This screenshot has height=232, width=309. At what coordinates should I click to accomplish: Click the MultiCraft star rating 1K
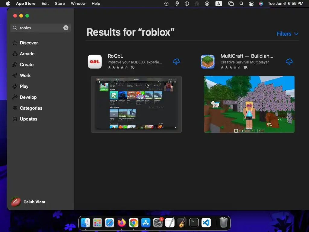pyautogui.click(x=234, y=67)
